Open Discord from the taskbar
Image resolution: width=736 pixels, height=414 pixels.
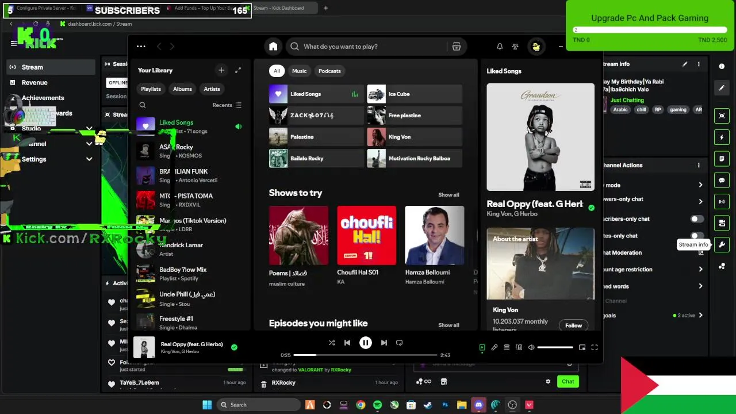tap(478, 405)
